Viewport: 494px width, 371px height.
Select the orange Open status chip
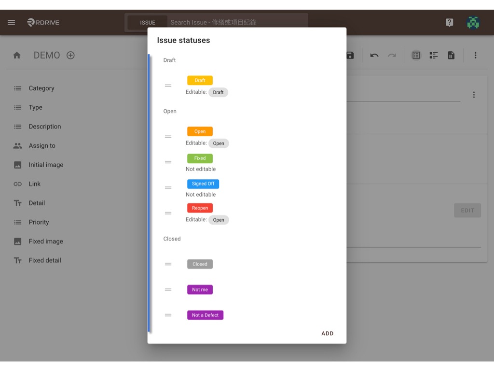(x=200, y=131)
